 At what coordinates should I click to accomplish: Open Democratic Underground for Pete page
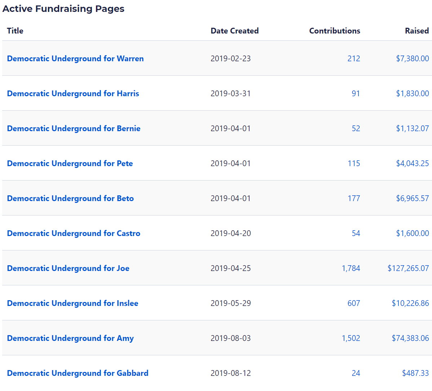click(x=70, y=163)
